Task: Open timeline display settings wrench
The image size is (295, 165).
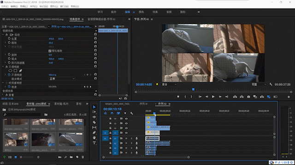Action: [x=131, y=113]
